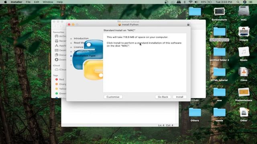The width and height of the screenshot is (257, 144).
Task: Click the Go Back button
Action: point(163,97)
